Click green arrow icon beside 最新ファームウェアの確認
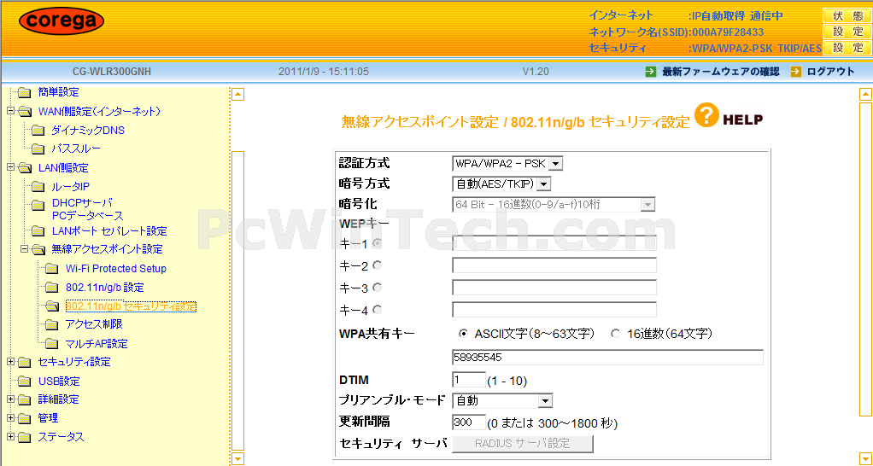This screenshot has height=466, width=873. point(650,72)
